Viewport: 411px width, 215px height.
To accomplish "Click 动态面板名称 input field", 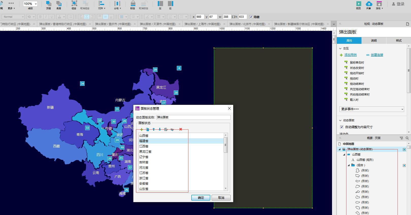I will [193, 117].
